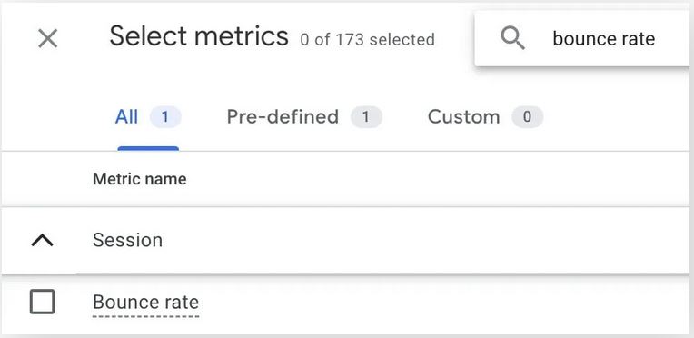The image size is (694, 338).
Task: Click the magnifying glass search icon
Action: pos(513,38)
